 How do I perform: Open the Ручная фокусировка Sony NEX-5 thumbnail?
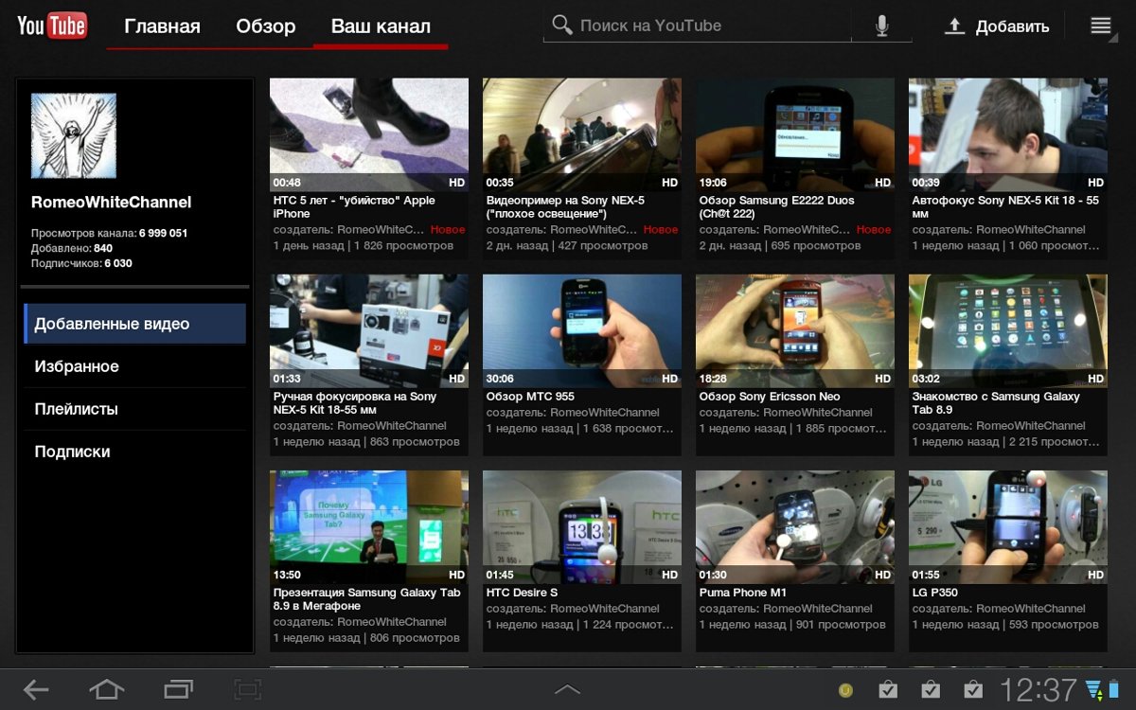[369, 330]
